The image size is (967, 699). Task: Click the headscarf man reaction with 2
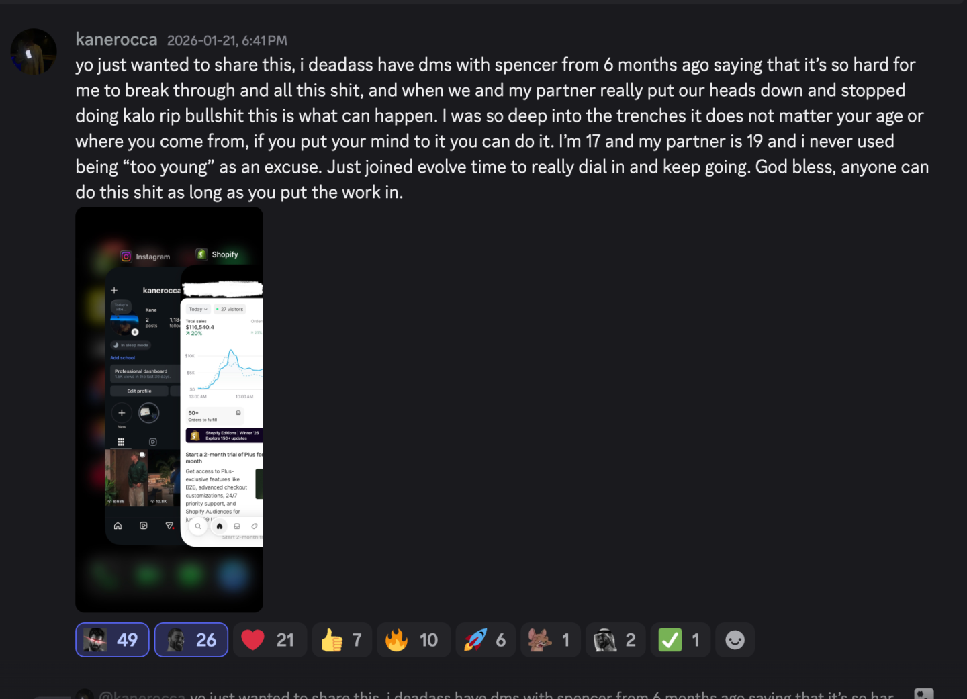[x=616, y=640]
